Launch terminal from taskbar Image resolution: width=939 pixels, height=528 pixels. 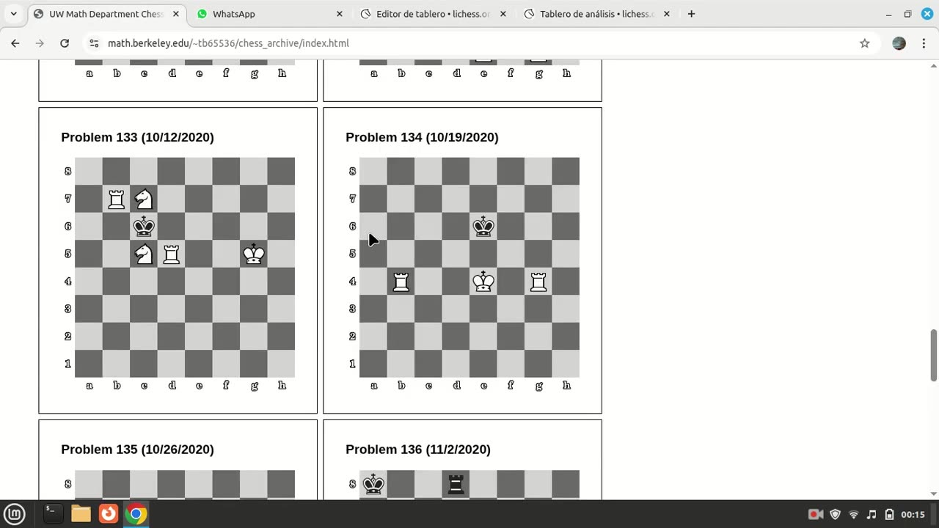coord(53,514)
